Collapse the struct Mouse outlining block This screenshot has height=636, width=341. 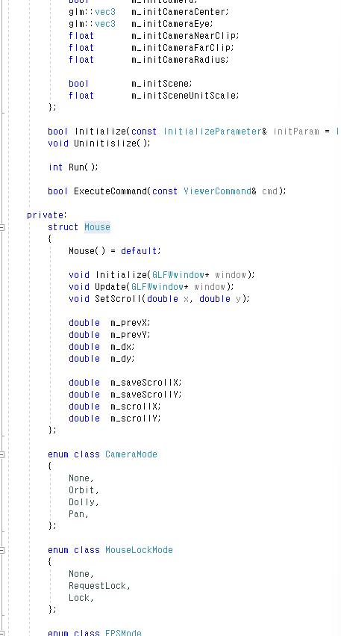[2, 227]
